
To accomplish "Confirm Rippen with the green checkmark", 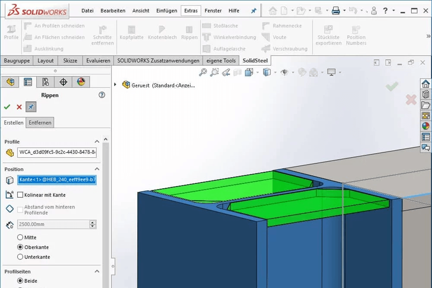I will (x=7, y=107).
